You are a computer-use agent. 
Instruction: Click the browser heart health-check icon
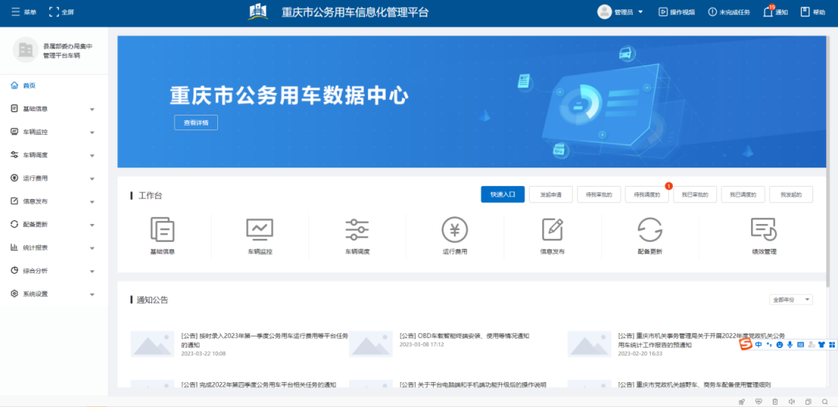pyautogui.click(x=758, y=402)
